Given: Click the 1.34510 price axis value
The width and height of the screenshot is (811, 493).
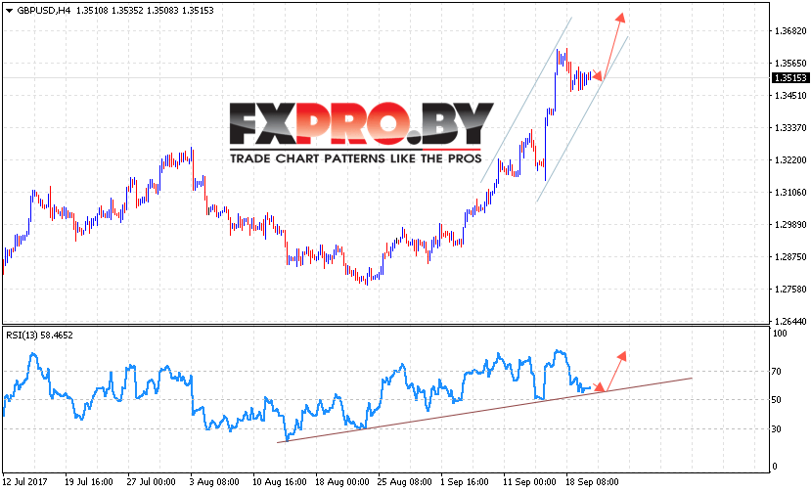Looking at the screenshot, I should point(789,95).
